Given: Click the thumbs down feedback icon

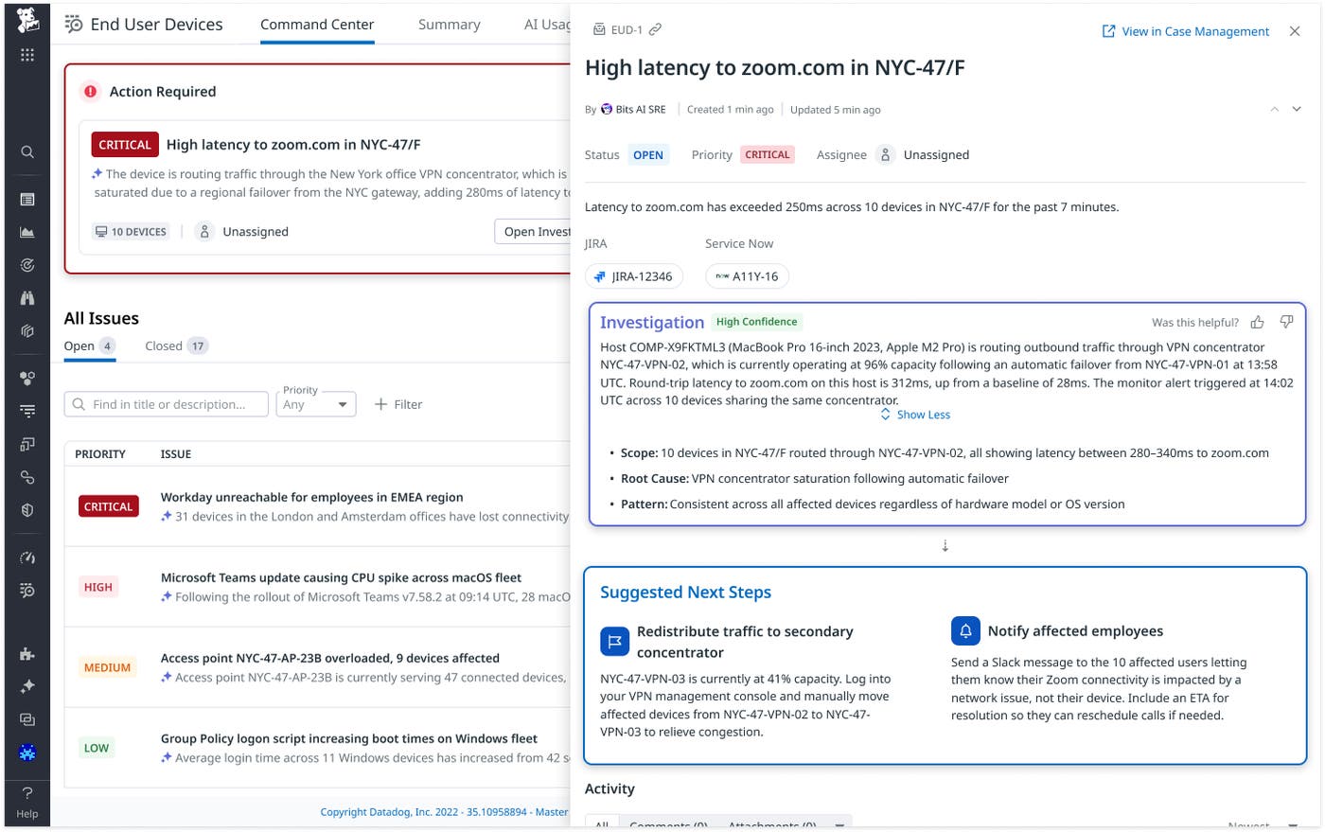Looking at the screenshot, I should coord(1286,322).
